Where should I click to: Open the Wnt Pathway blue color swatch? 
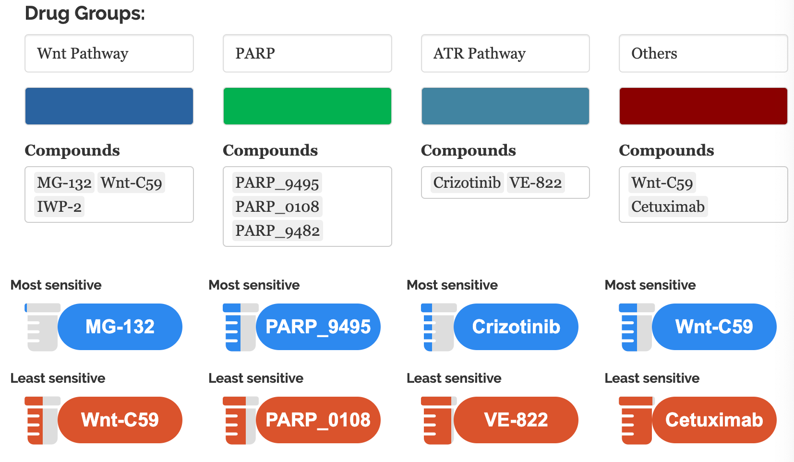109,106
